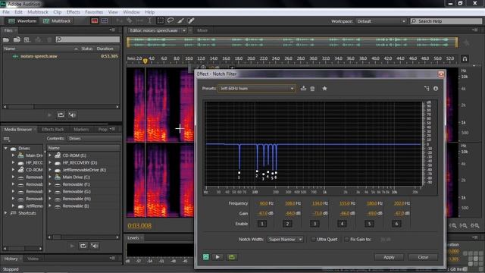Click the -67.0 dB gain of notch 1
The width and height of the screenshot is (485, 273).
(x=263, y=213)
